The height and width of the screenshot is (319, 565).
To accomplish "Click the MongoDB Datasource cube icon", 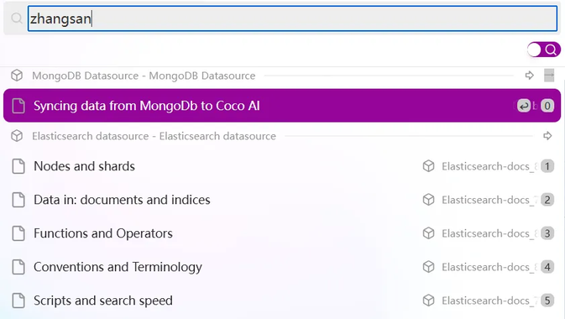I will point(17,76).
